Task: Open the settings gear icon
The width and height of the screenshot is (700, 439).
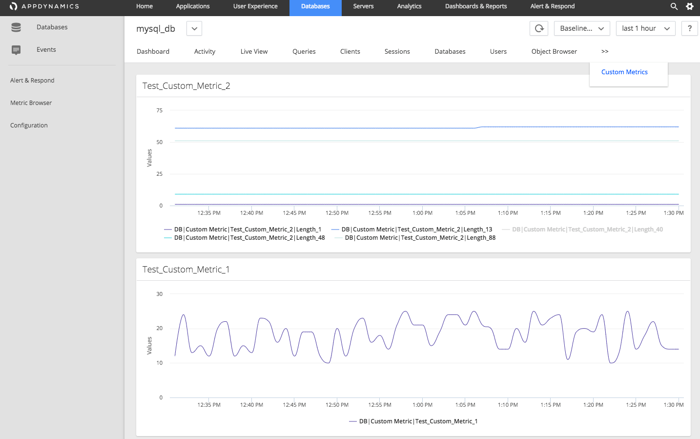Action: 690,6
